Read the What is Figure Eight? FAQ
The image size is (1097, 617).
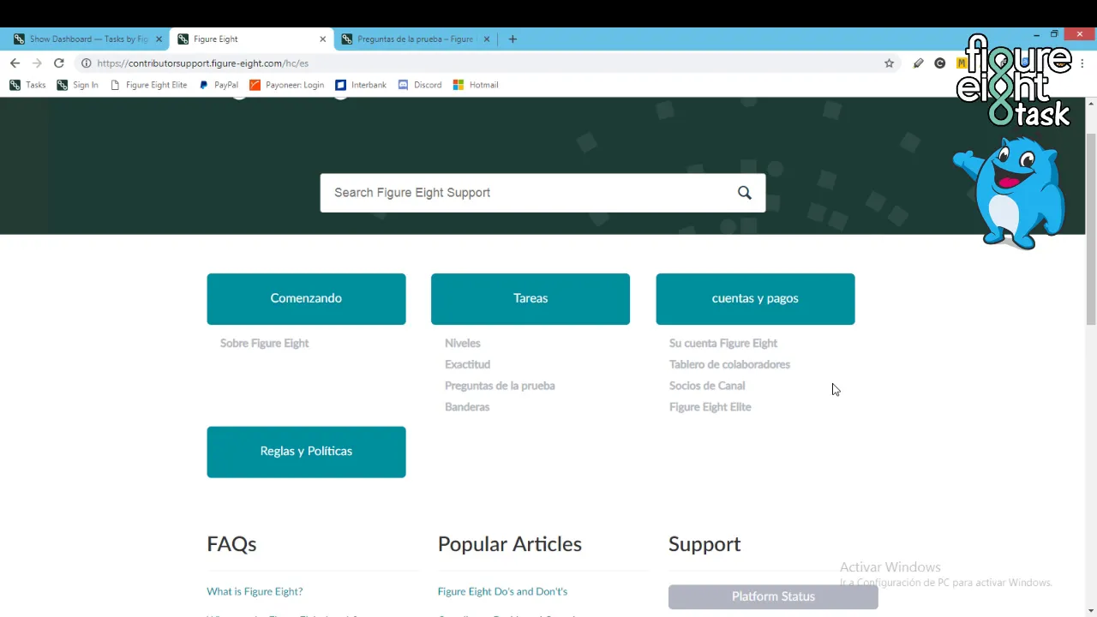pyautogui.click(x=255, y=591)
